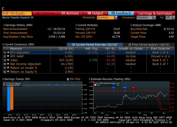177x127 pixels.
Task: Click the white Price legend swatch
Action: tap(95, 85)
